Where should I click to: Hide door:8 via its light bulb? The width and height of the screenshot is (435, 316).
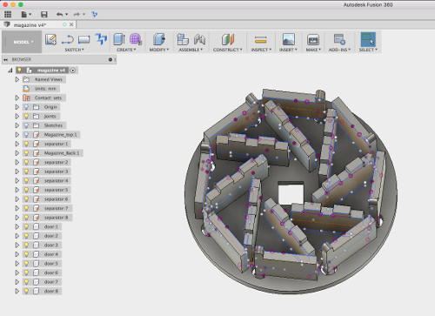pos(26,291)
